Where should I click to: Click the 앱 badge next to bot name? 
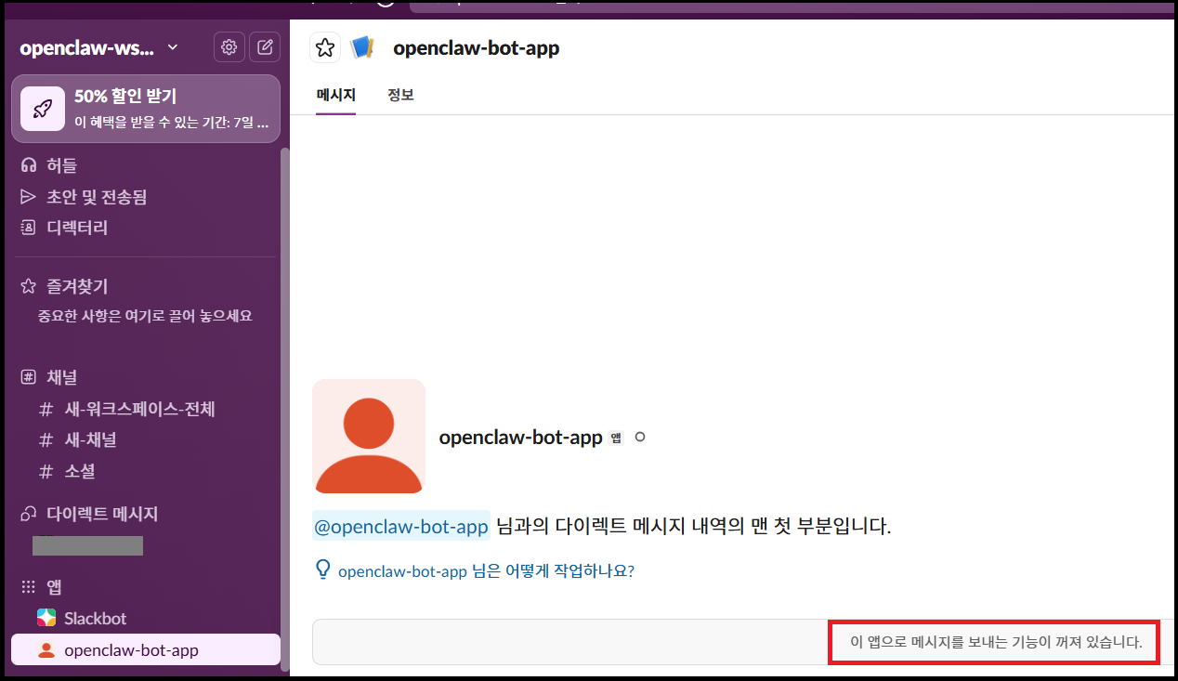615,438
